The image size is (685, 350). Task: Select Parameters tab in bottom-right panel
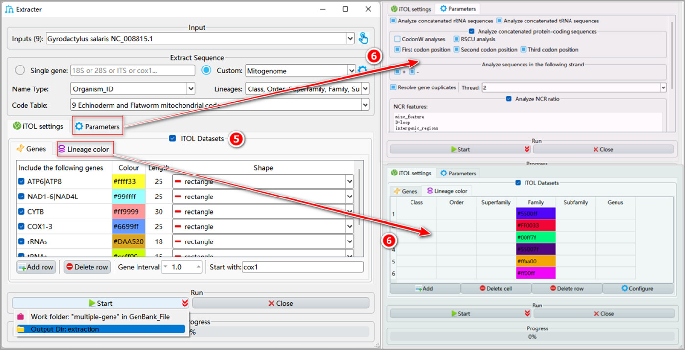point(458,173)
